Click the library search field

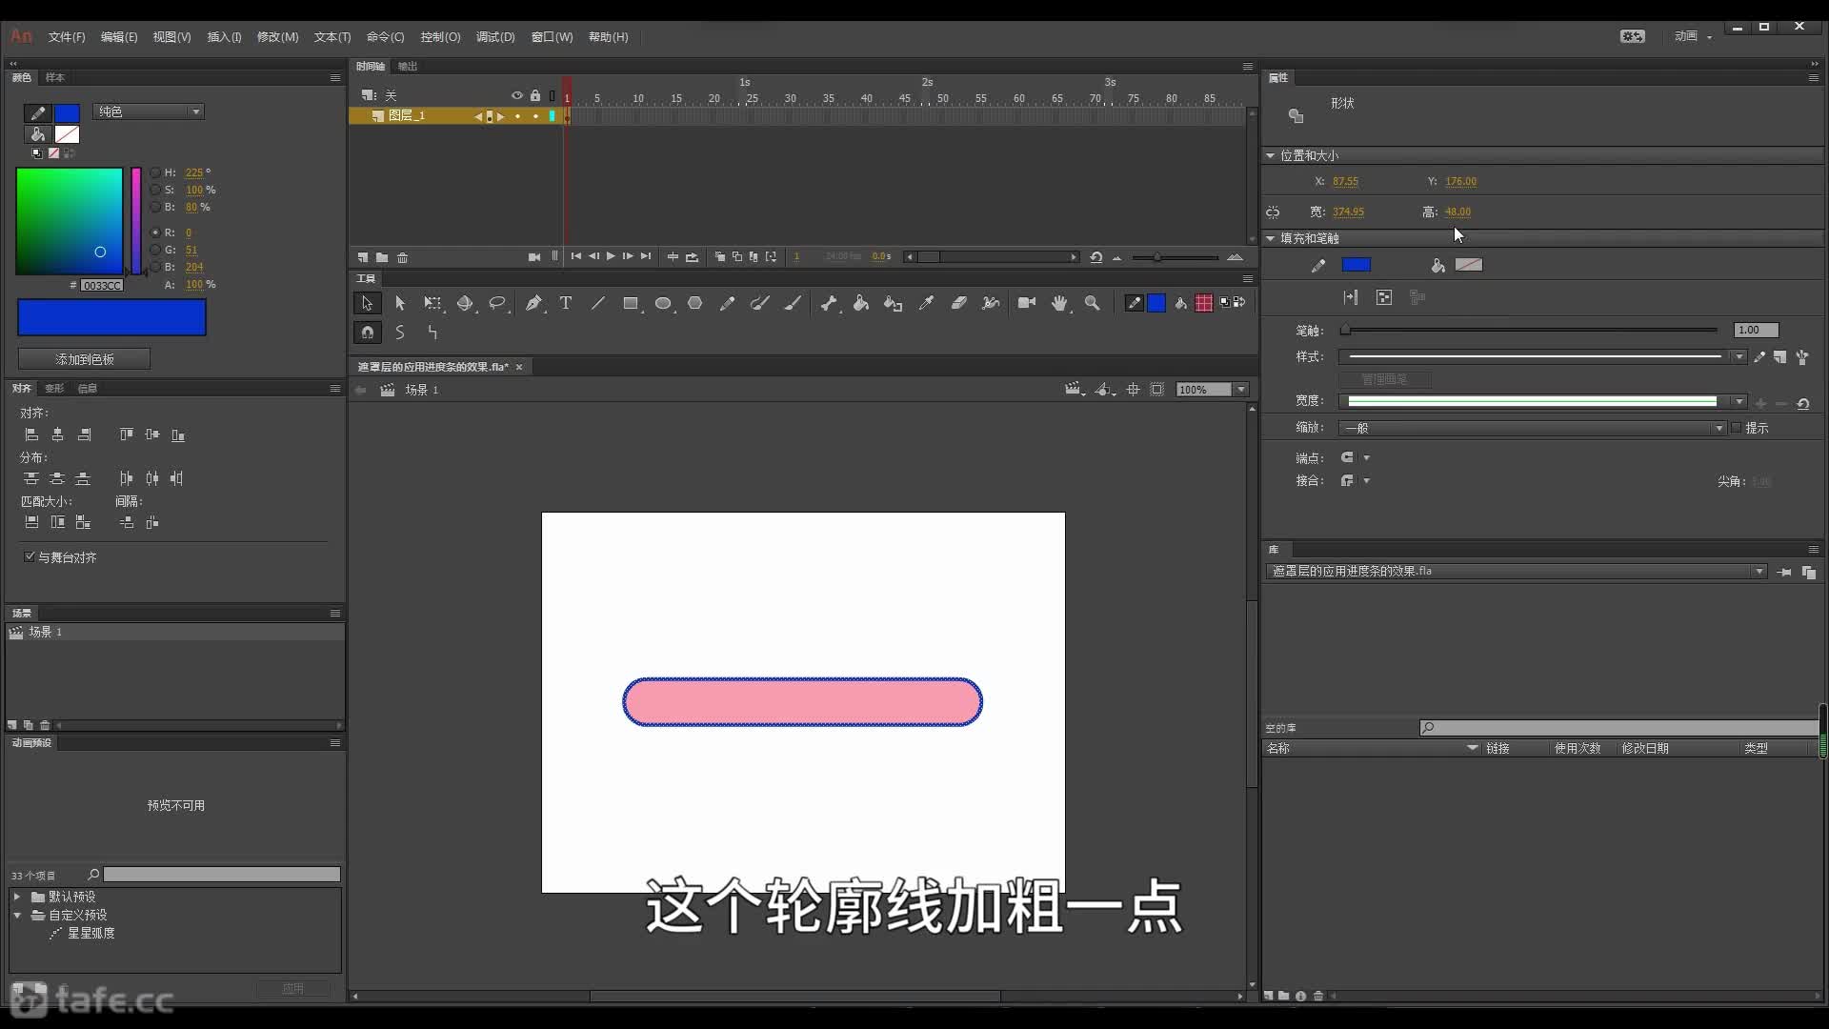tap(1619, 728)
